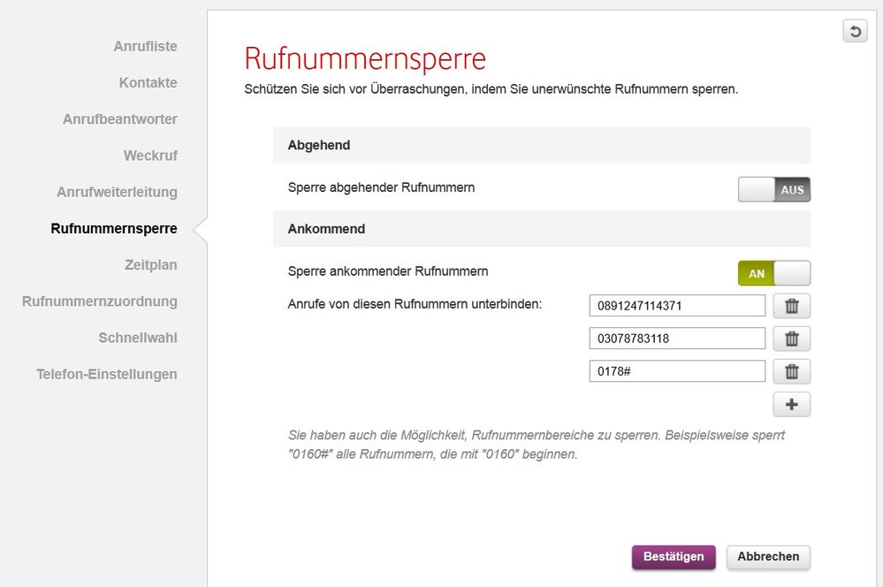
Task: Edit the 0891247114371 number field
Action: click(677, 306)
